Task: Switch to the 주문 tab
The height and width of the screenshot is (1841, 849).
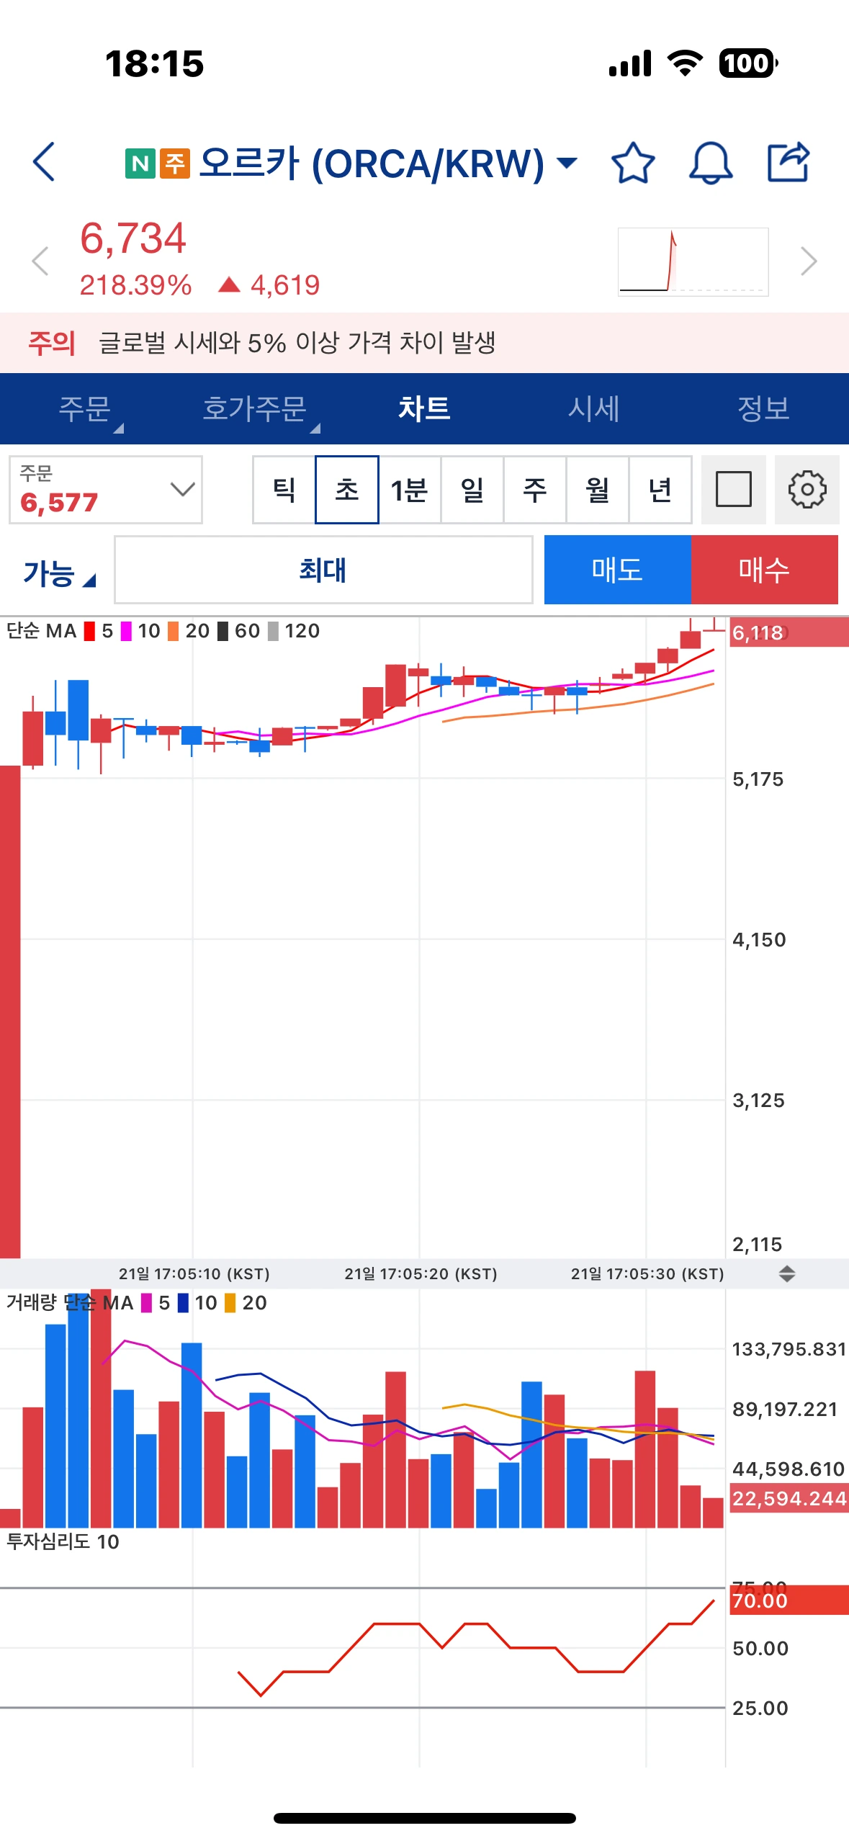Action: point(85,408)
